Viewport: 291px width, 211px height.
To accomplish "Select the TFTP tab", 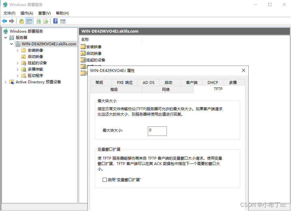I will tap(219, 89).
